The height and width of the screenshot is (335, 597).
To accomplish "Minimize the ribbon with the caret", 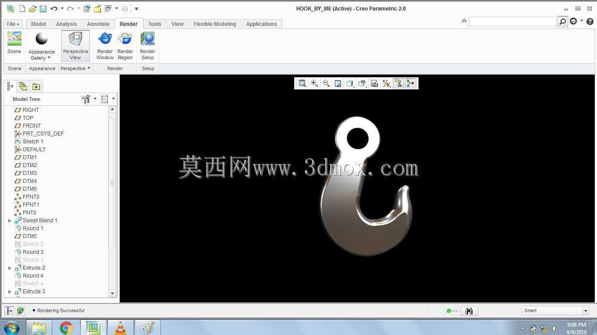I will pos(464,21).
